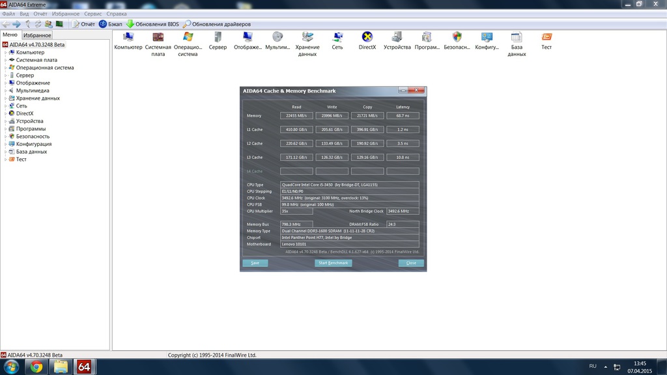Expand the Сервер tree node arrow

[x=5, y=76]
